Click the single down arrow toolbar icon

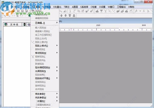click(x=65, y=16)
